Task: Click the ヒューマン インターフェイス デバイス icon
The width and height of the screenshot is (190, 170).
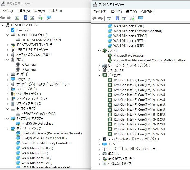Action: tap(105, 65)
